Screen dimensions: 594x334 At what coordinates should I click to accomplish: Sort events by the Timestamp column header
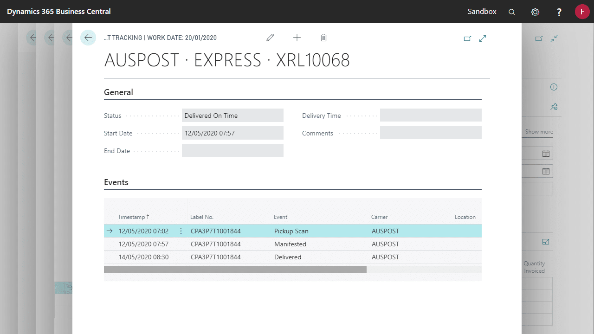[x=133, y=217]
